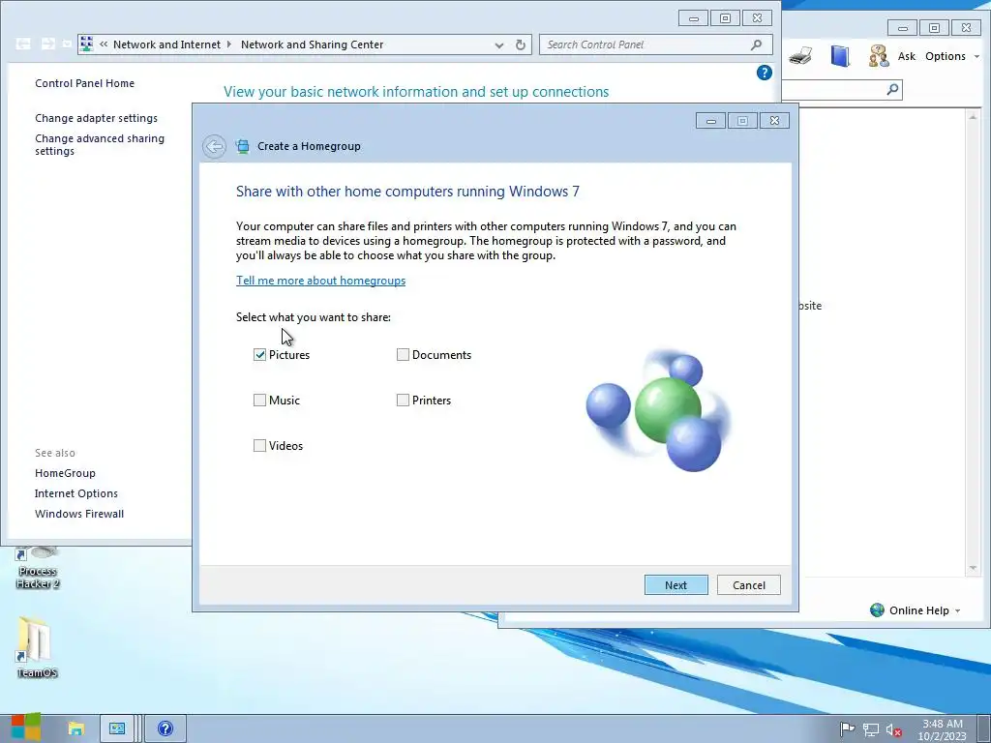
Task: Click the Ask people icon in Help window
Action: click(x=878, y=55)
